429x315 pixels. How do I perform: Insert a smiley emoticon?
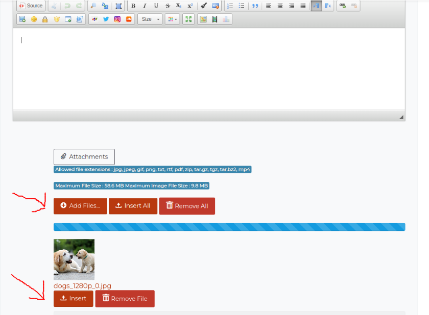34,19
